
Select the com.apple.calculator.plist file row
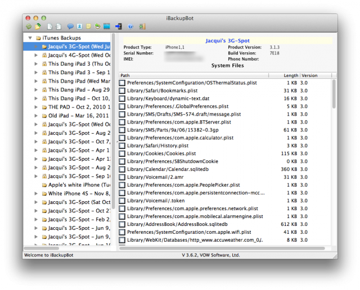click(x=225, y=138)
